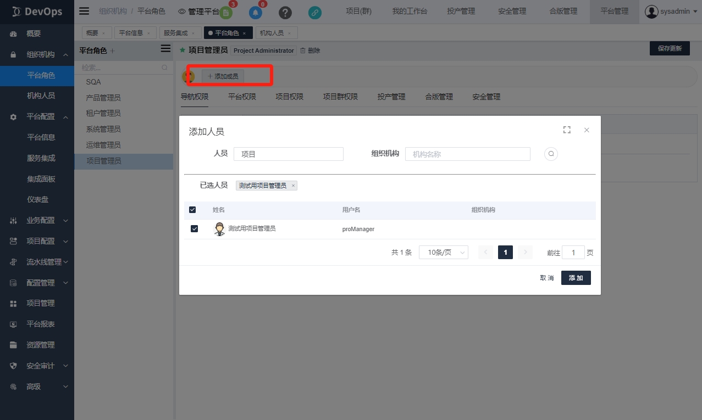Click 取消 to cancel the dialog
The image size is (702, 420).
(546, 278)
